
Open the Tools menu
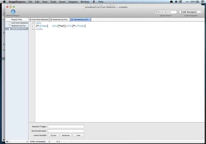(x=53, y=2)
